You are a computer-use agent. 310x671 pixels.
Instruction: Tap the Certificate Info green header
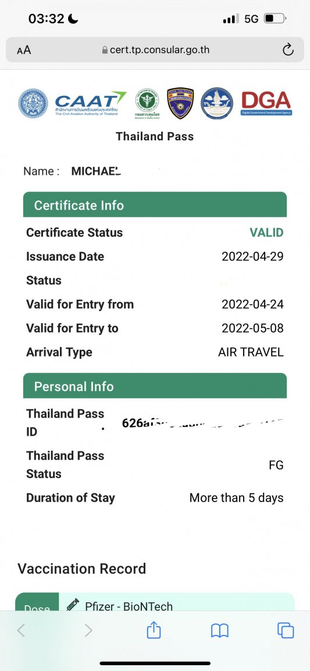(x=155, y=205)
